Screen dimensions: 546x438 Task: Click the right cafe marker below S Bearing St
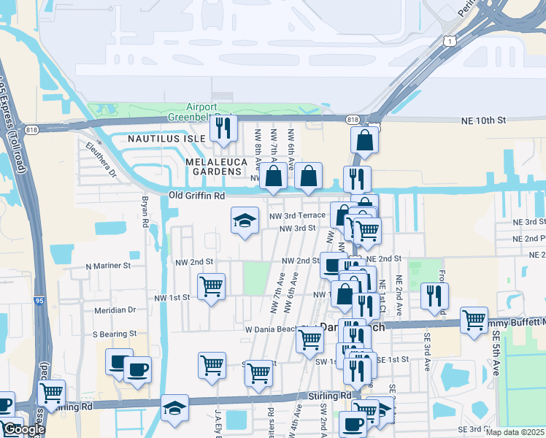point(137,371)
